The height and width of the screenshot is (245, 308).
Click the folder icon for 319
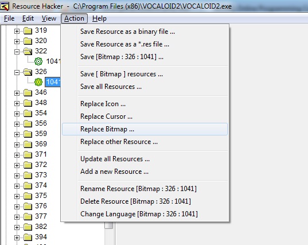pos(28,30)
